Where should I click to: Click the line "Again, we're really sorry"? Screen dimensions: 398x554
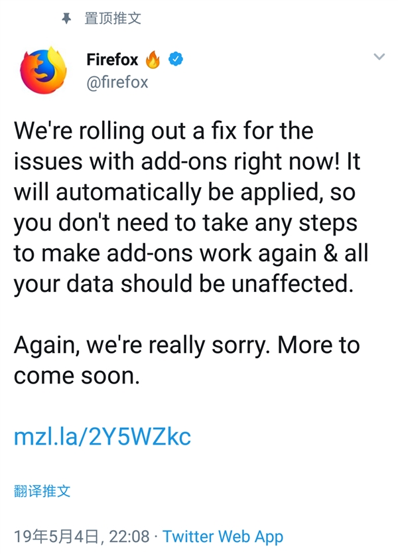[x=186, y=345]
